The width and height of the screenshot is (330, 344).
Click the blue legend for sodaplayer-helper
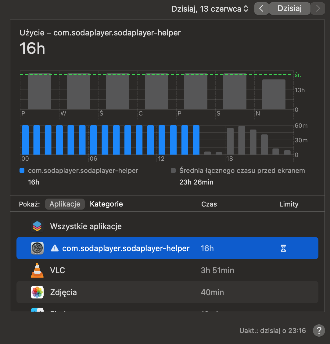pyautogui.click(x=79, y=171)
